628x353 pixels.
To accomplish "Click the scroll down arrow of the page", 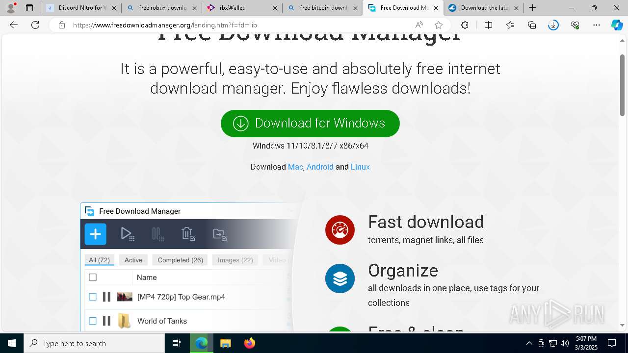I will click(x=623, y=325).
